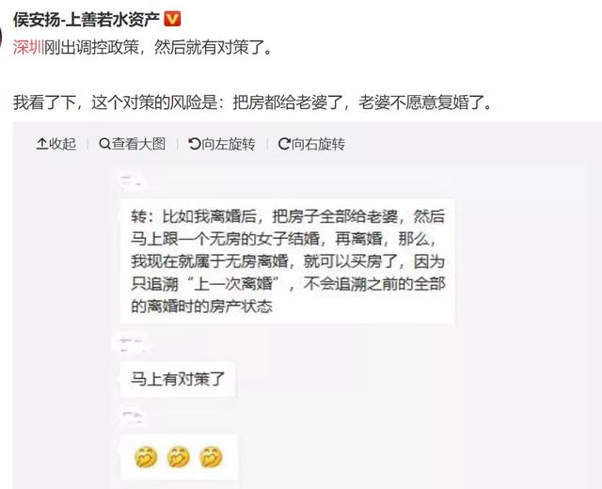Click the 马上有对策了 chat bubble
The image size is (602, 489).
point(178,379)
